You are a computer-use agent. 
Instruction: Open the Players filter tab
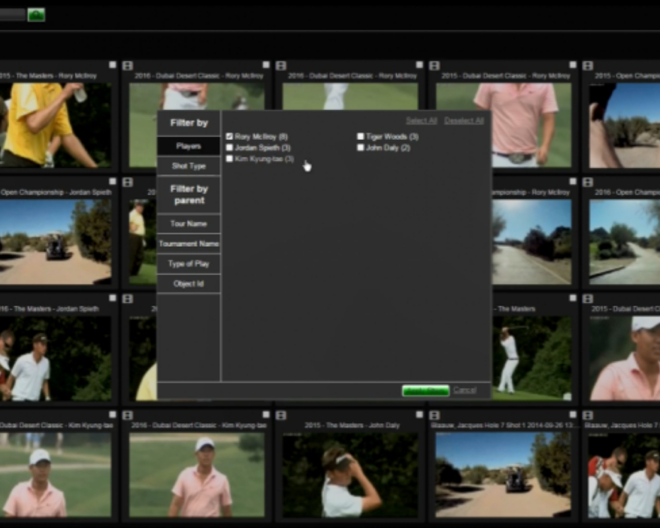pyautogui.click(x=189, y=146)
